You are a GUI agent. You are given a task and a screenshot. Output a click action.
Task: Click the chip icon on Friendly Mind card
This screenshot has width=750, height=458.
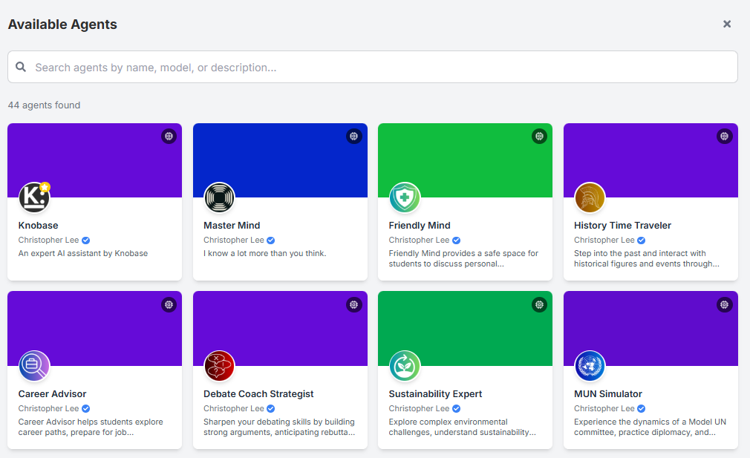[x=540, y=137]
